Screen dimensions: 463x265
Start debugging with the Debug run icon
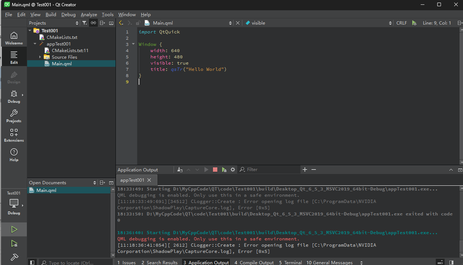[x=14, y=243]
